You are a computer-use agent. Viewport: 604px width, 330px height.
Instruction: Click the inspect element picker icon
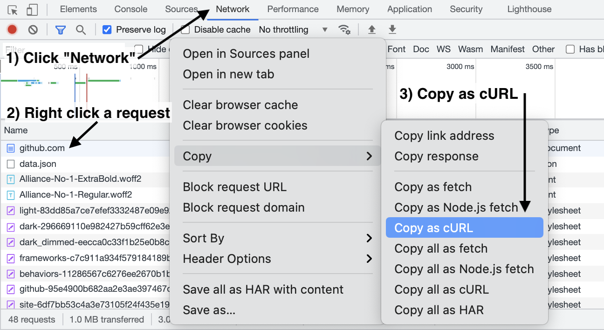13,10
